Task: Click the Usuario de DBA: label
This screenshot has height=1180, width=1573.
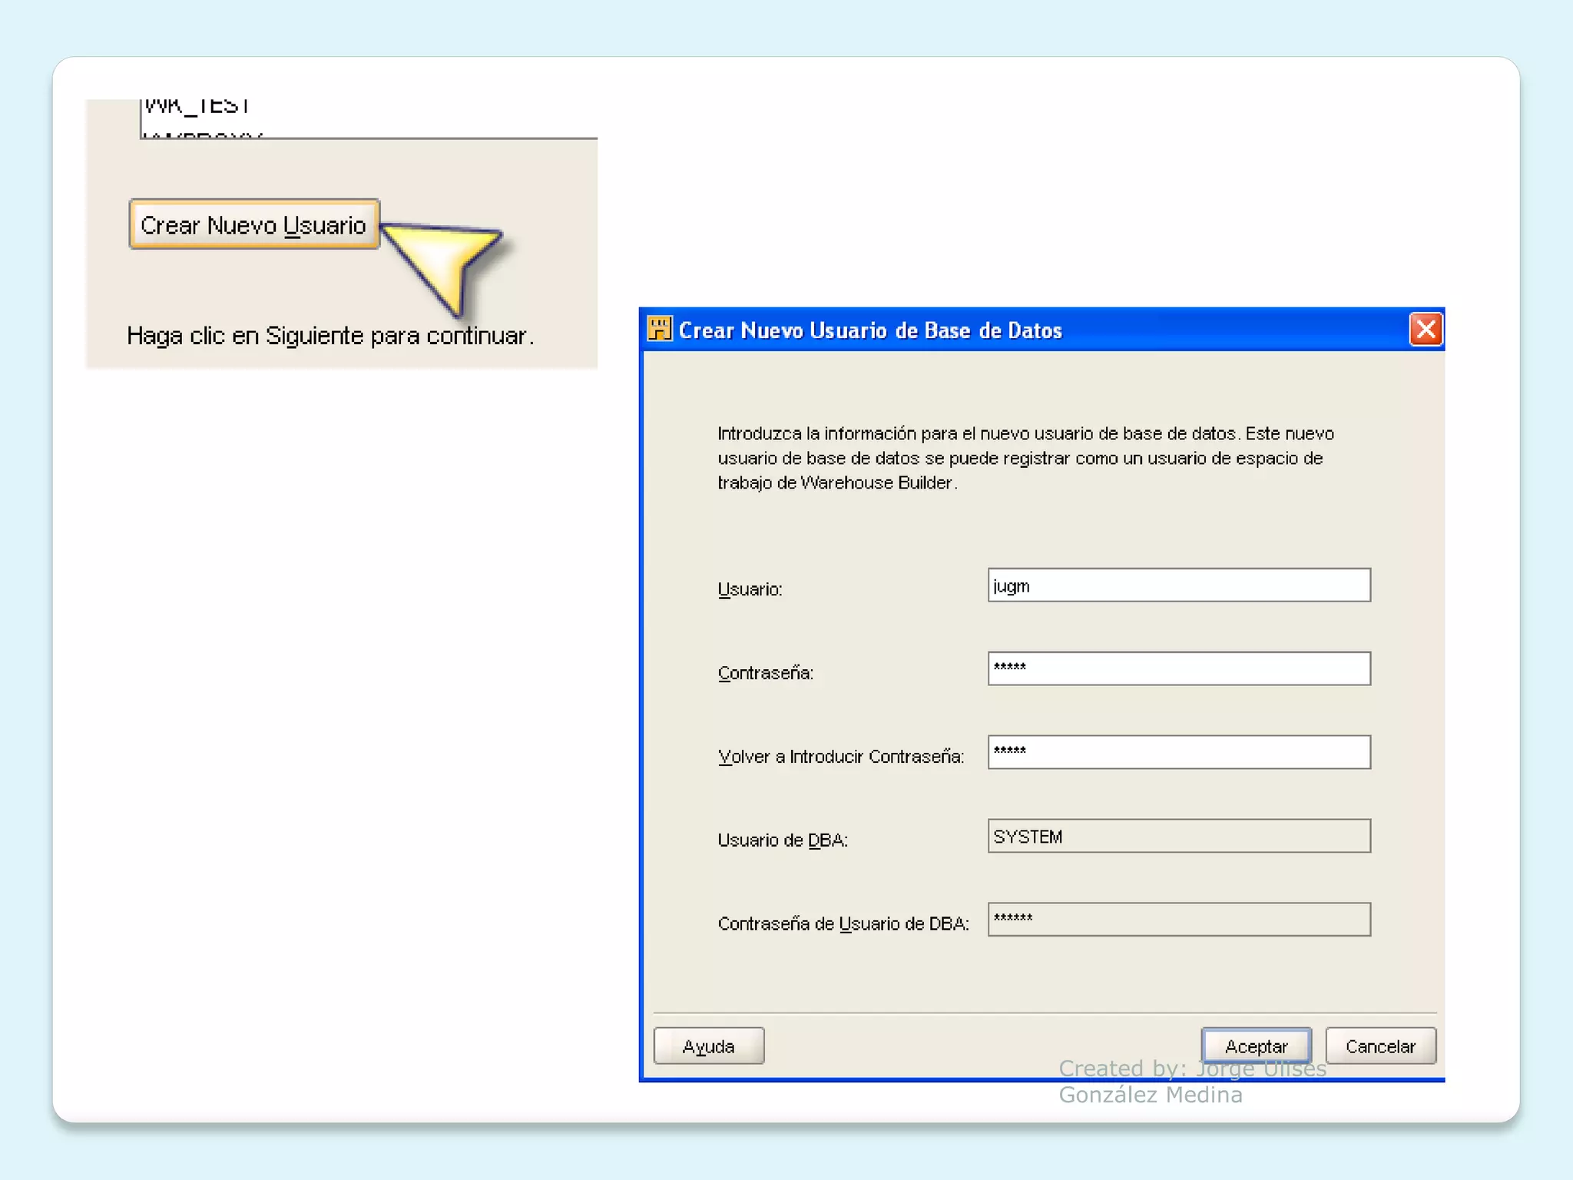Action: point(782,840)
